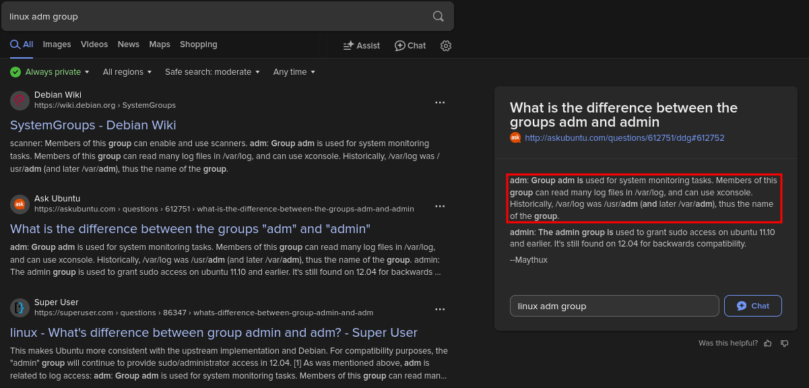Switch to the Shopping tab

click(x=199, y=44)
